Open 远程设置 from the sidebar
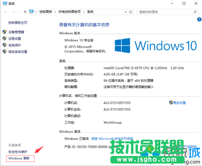 15,39
